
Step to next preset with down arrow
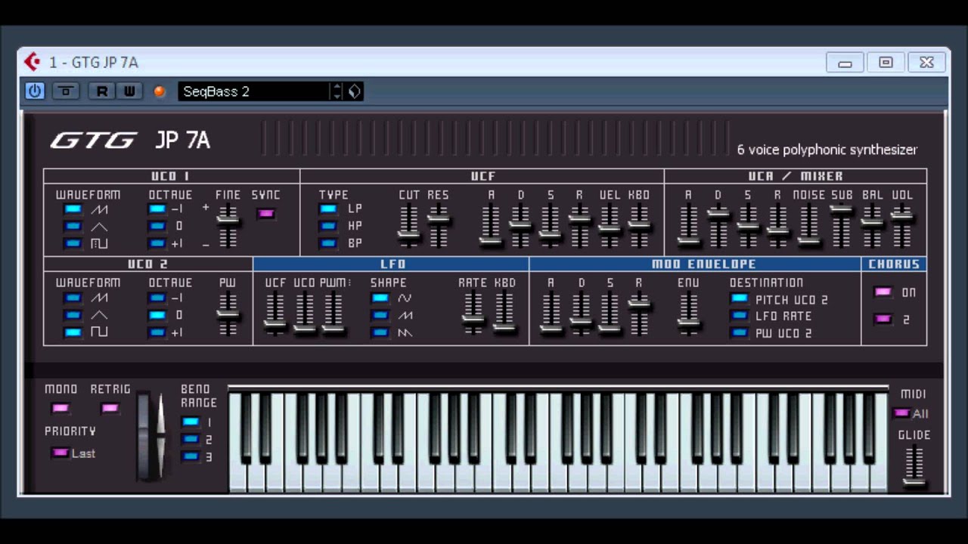[x=337, y=96]
